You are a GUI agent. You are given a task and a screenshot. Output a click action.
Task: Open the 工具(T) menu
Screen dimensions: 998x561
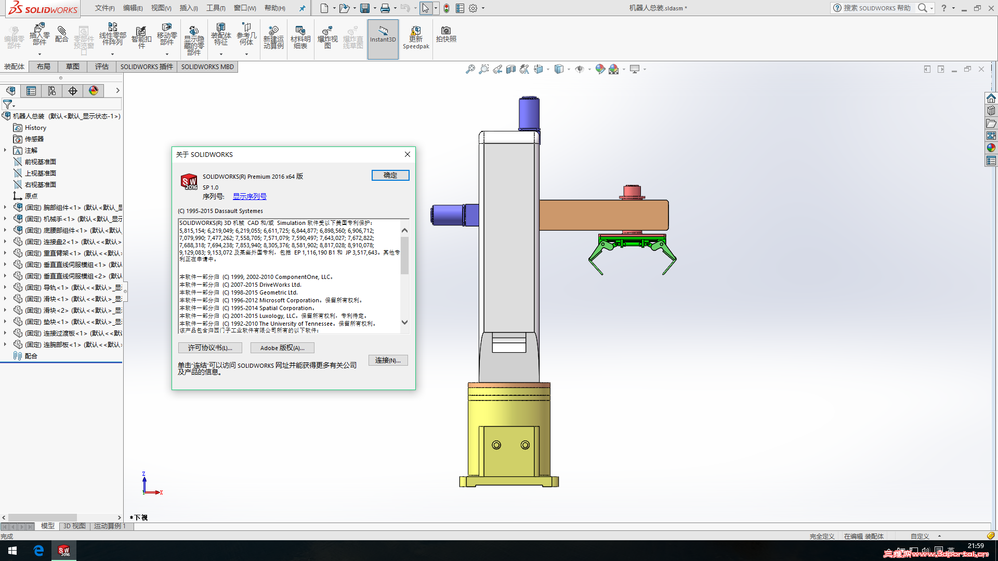tap(216, 8)
